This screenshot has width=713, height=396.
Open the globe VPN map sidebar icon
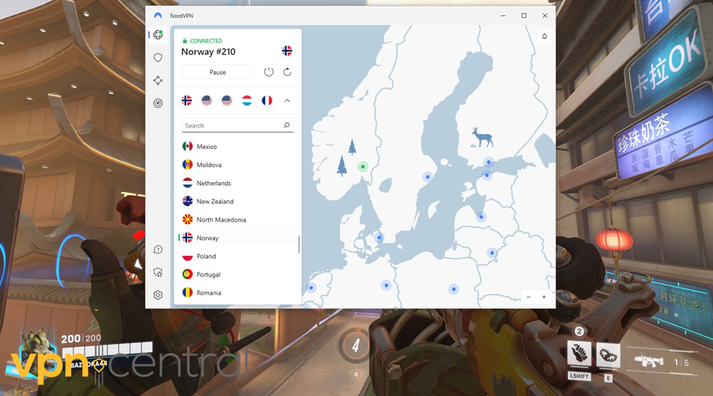coord(158,35)
